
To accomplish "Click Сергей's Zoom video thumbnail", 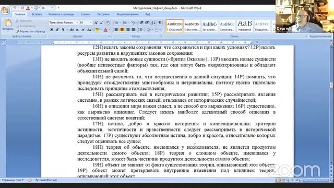I will pos(305,16).
